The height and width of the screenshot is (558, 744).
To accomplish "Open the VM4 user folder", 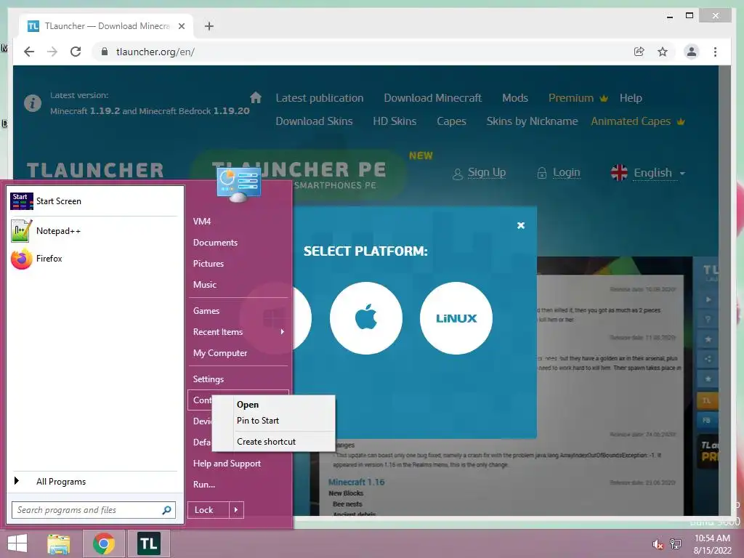I will pyautogui.click(x=202, y=222).
